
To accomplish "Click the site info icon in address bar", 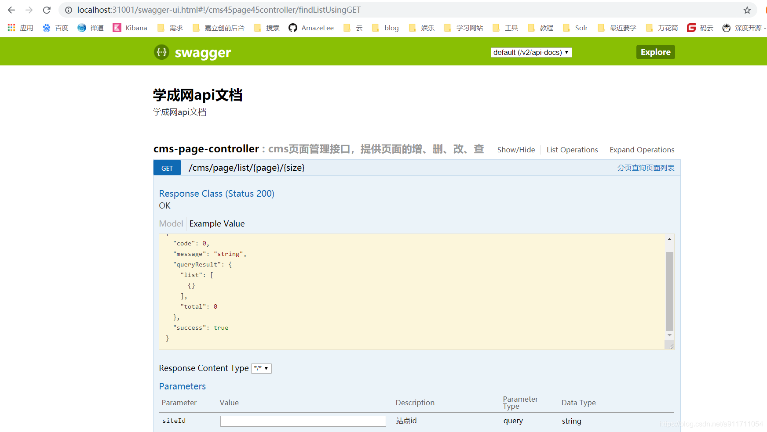I will [x=69, y=10].
